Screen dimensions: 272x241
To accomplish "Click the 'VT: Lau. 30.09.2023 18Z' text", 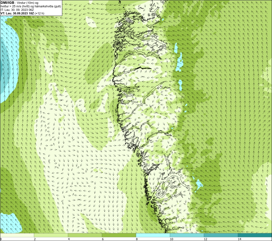I will [17, 13].
